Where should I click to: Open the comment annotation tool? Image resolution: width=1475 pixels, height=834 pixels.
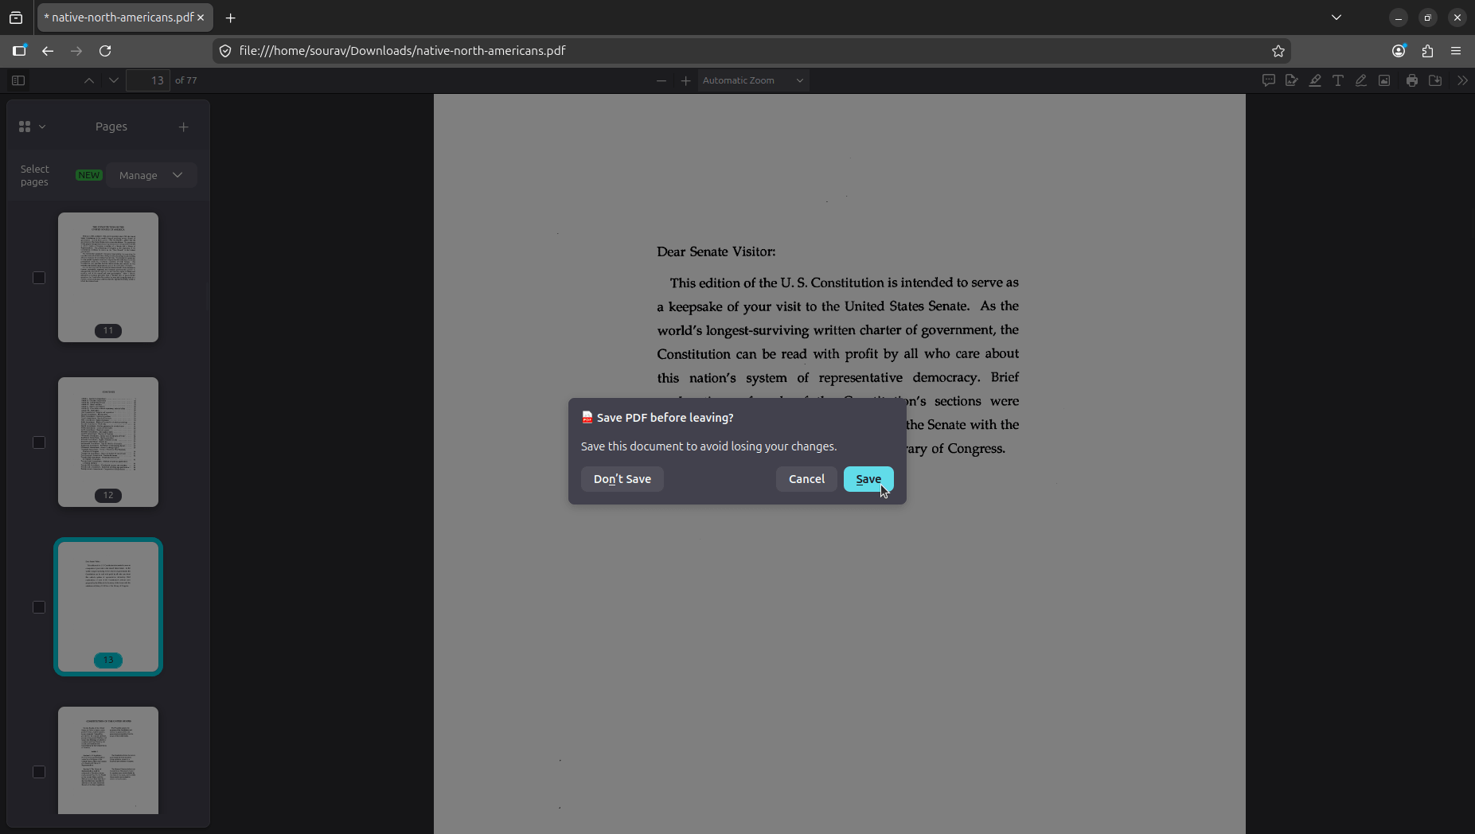click(x=1269, y=80)
